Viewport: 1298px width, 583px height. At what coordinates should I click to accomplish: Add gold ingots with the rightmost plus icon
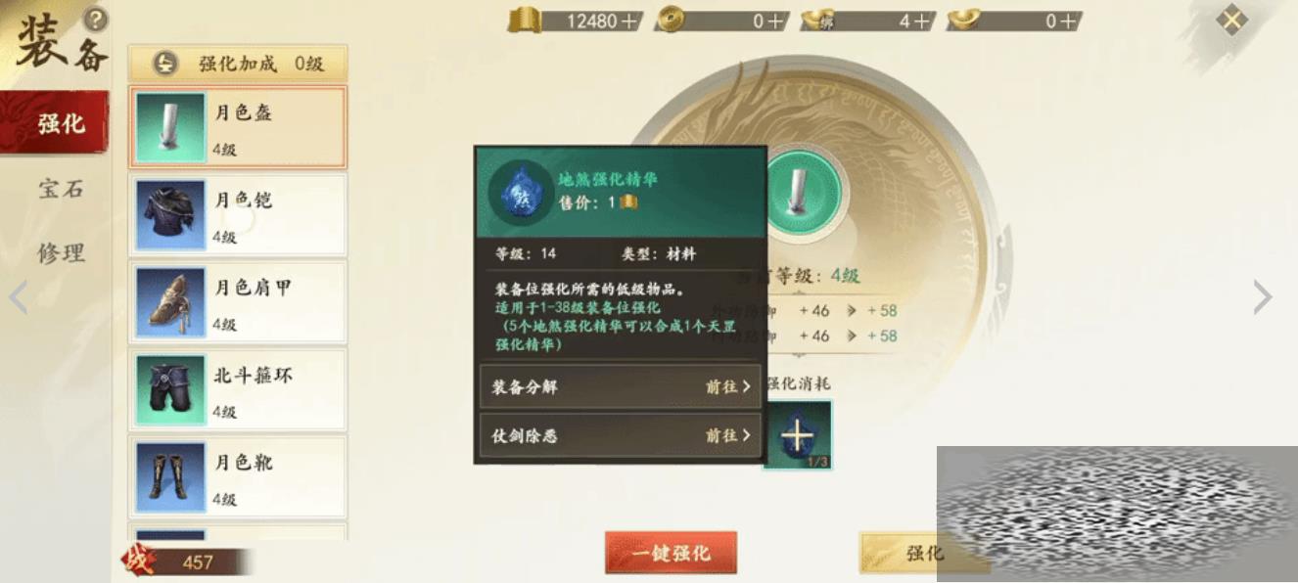click(x=1069, y=21)
